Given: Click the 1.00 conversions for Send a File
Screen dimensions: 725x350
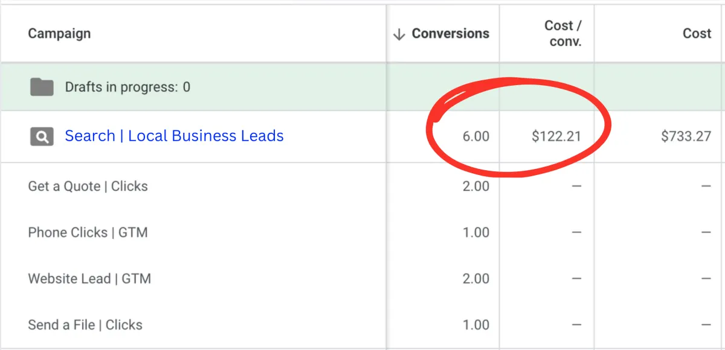Looking at the screenshot, I should pos(475,325).
